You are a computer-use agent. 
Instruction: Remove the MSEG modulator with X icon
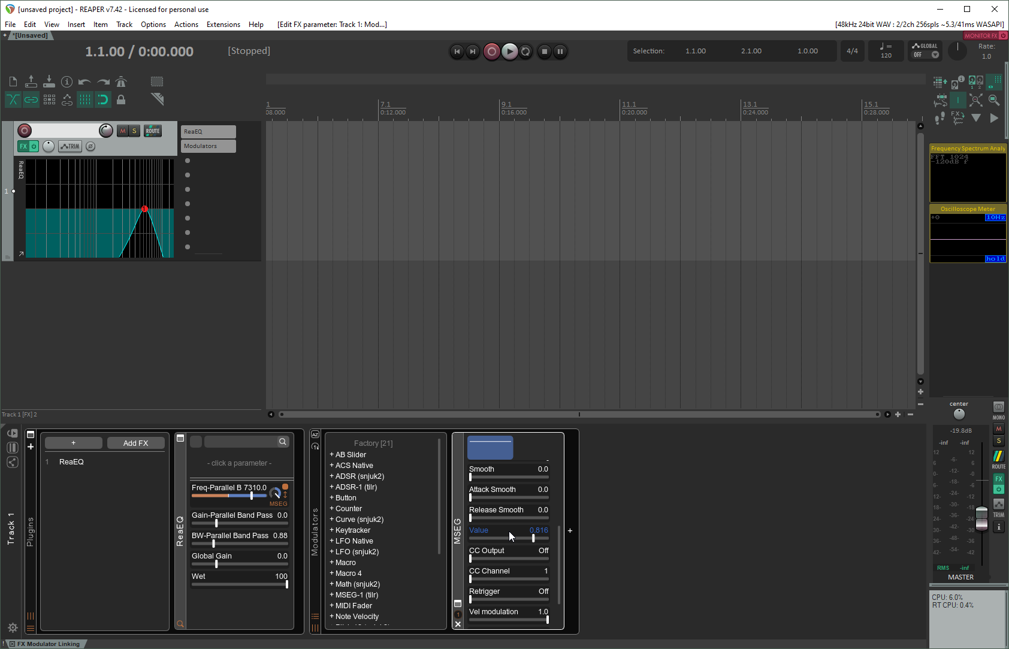(458, 624)
